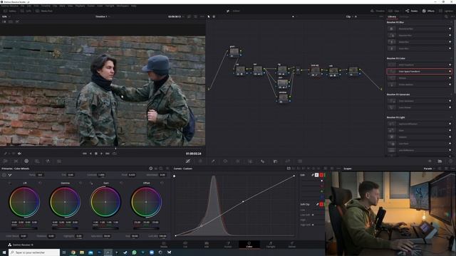Toggle the Effects panel button
Image resolution: width=456 pixels, height=256 pixels.
tap(428, 11)
